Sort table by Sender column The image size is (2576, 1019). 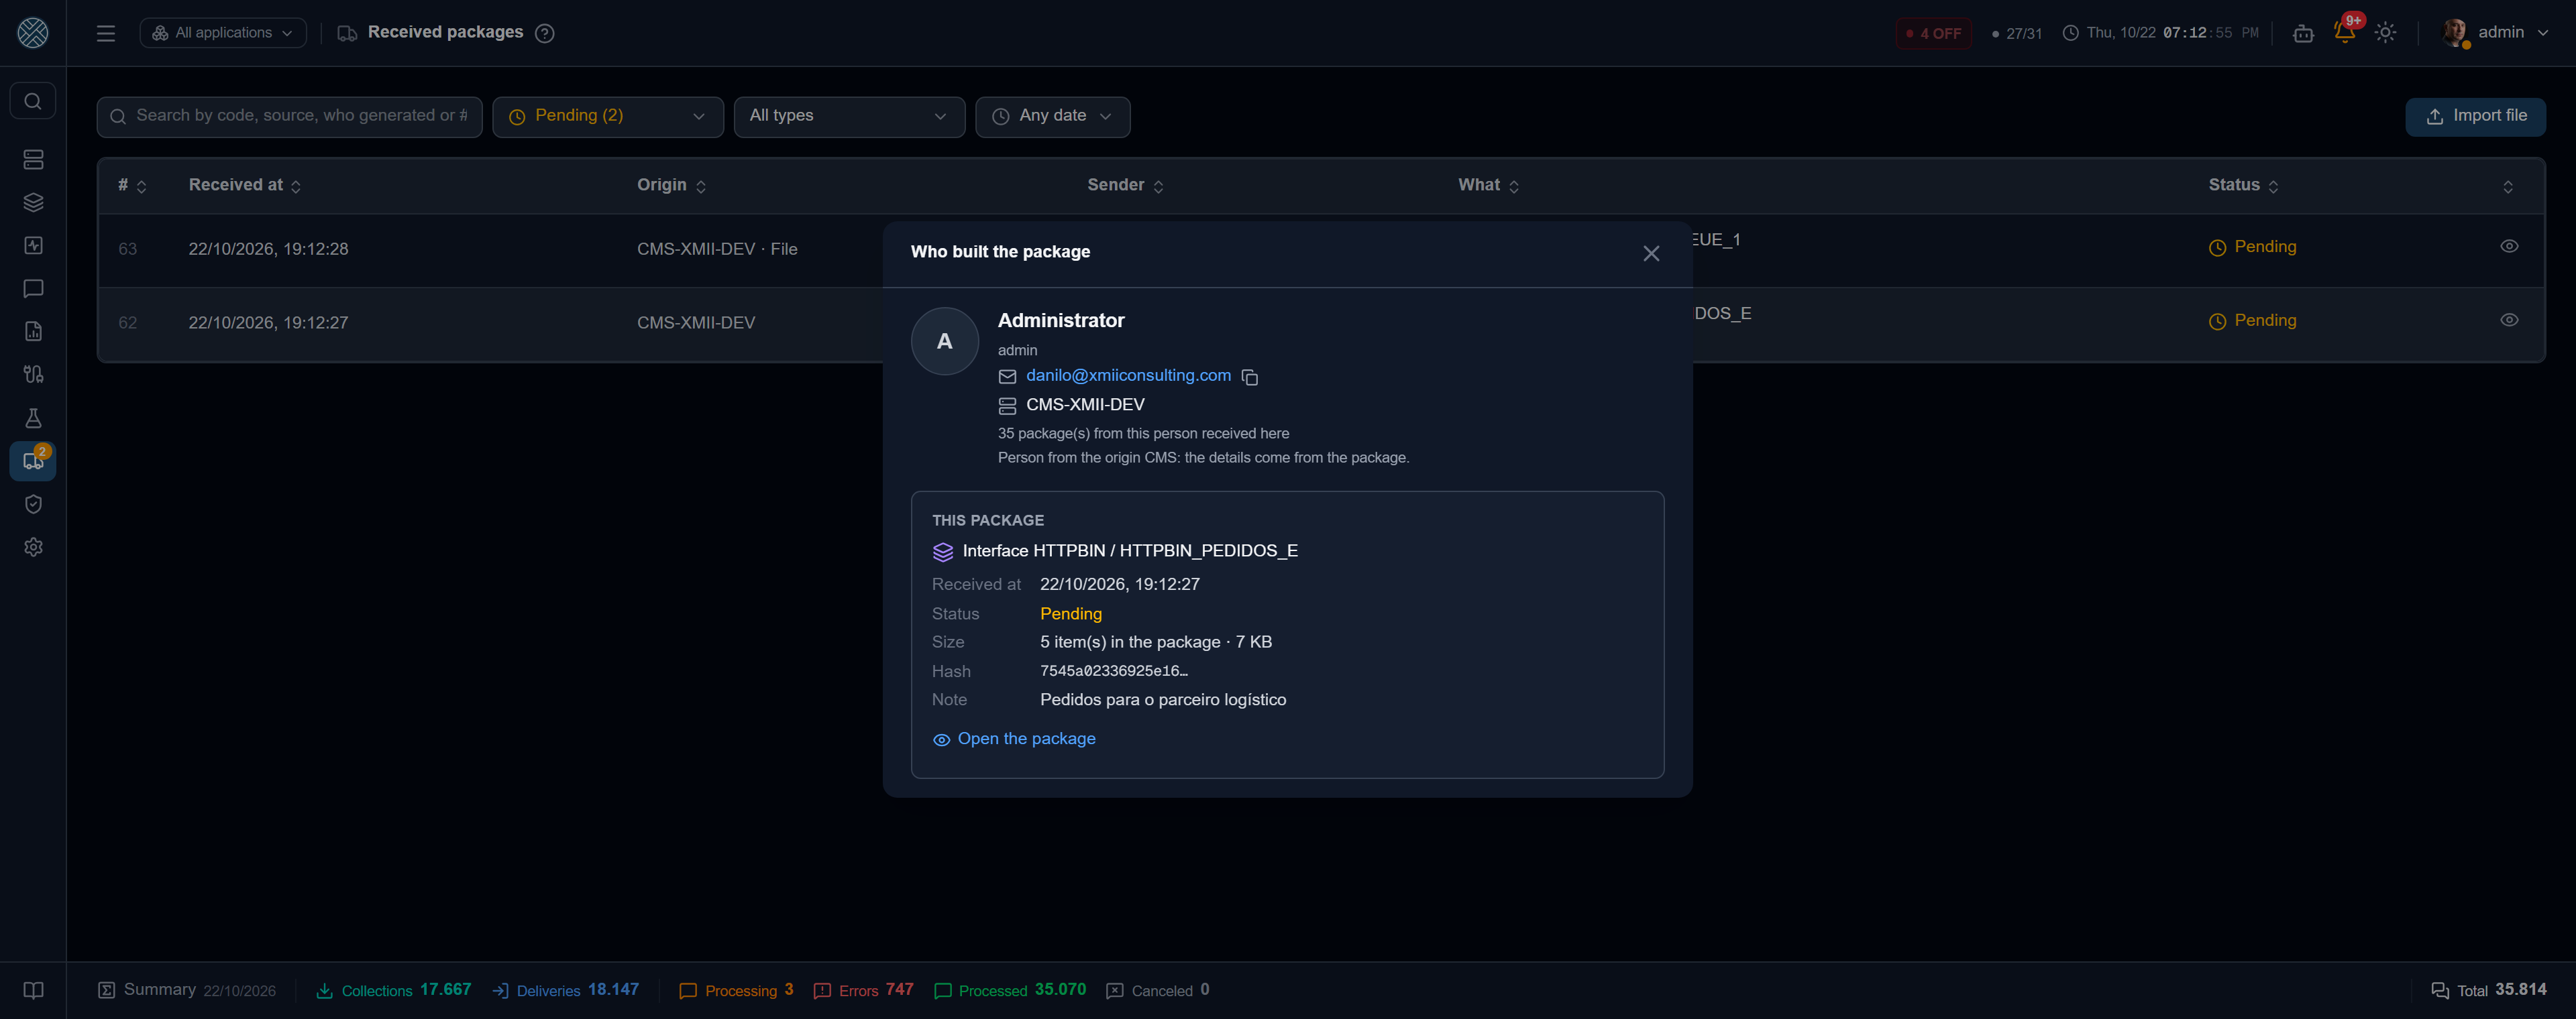pos(1126,186)
